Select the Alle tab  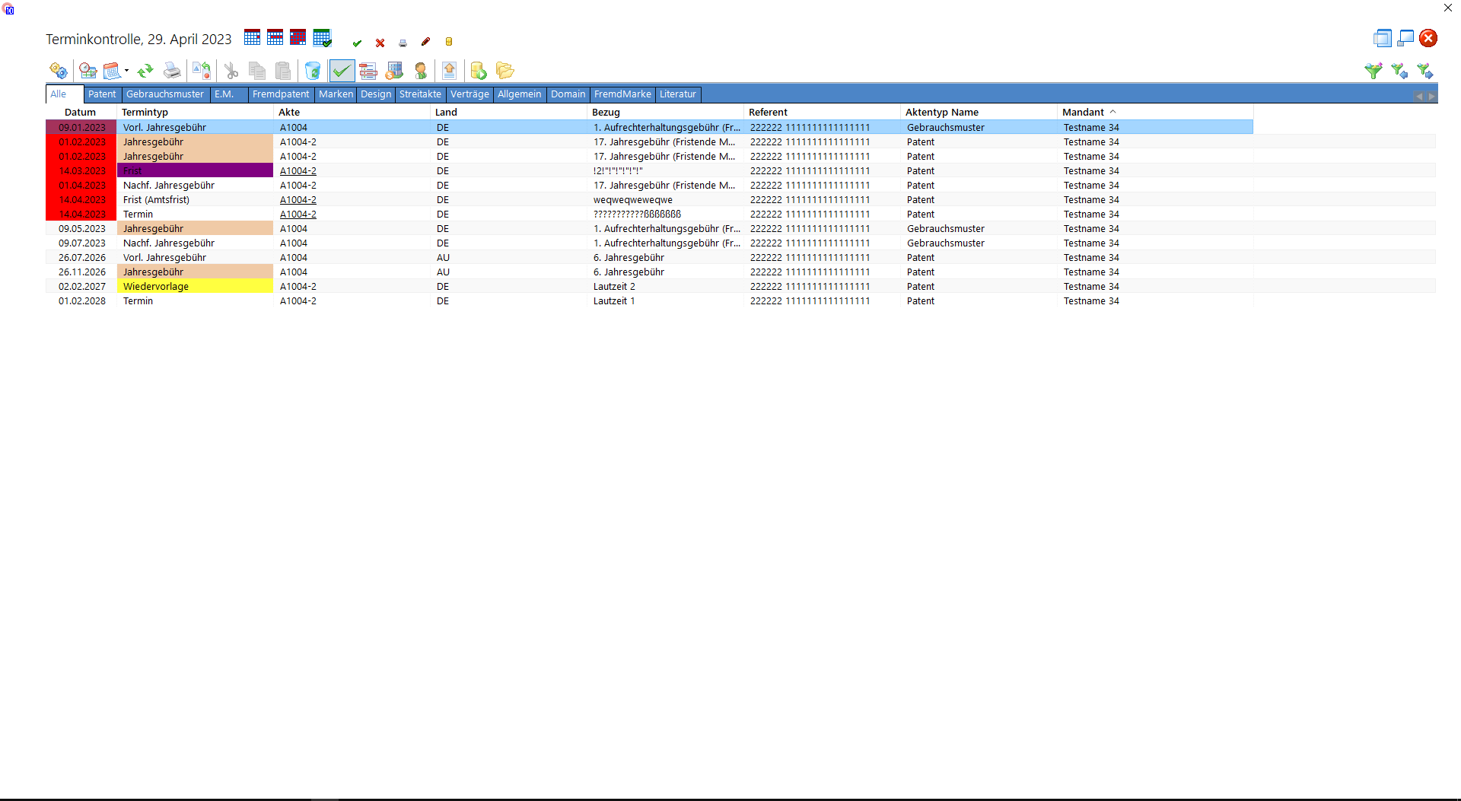click(x=64, y=94)
